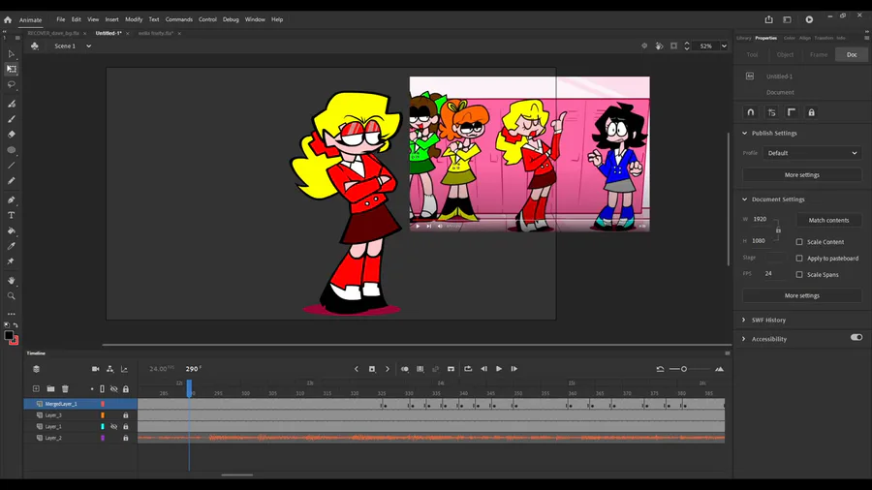Click the Edit Symbols club icon
Viewport: 872px width, 490px height.
pyautogui.click(x=35, y=46)
